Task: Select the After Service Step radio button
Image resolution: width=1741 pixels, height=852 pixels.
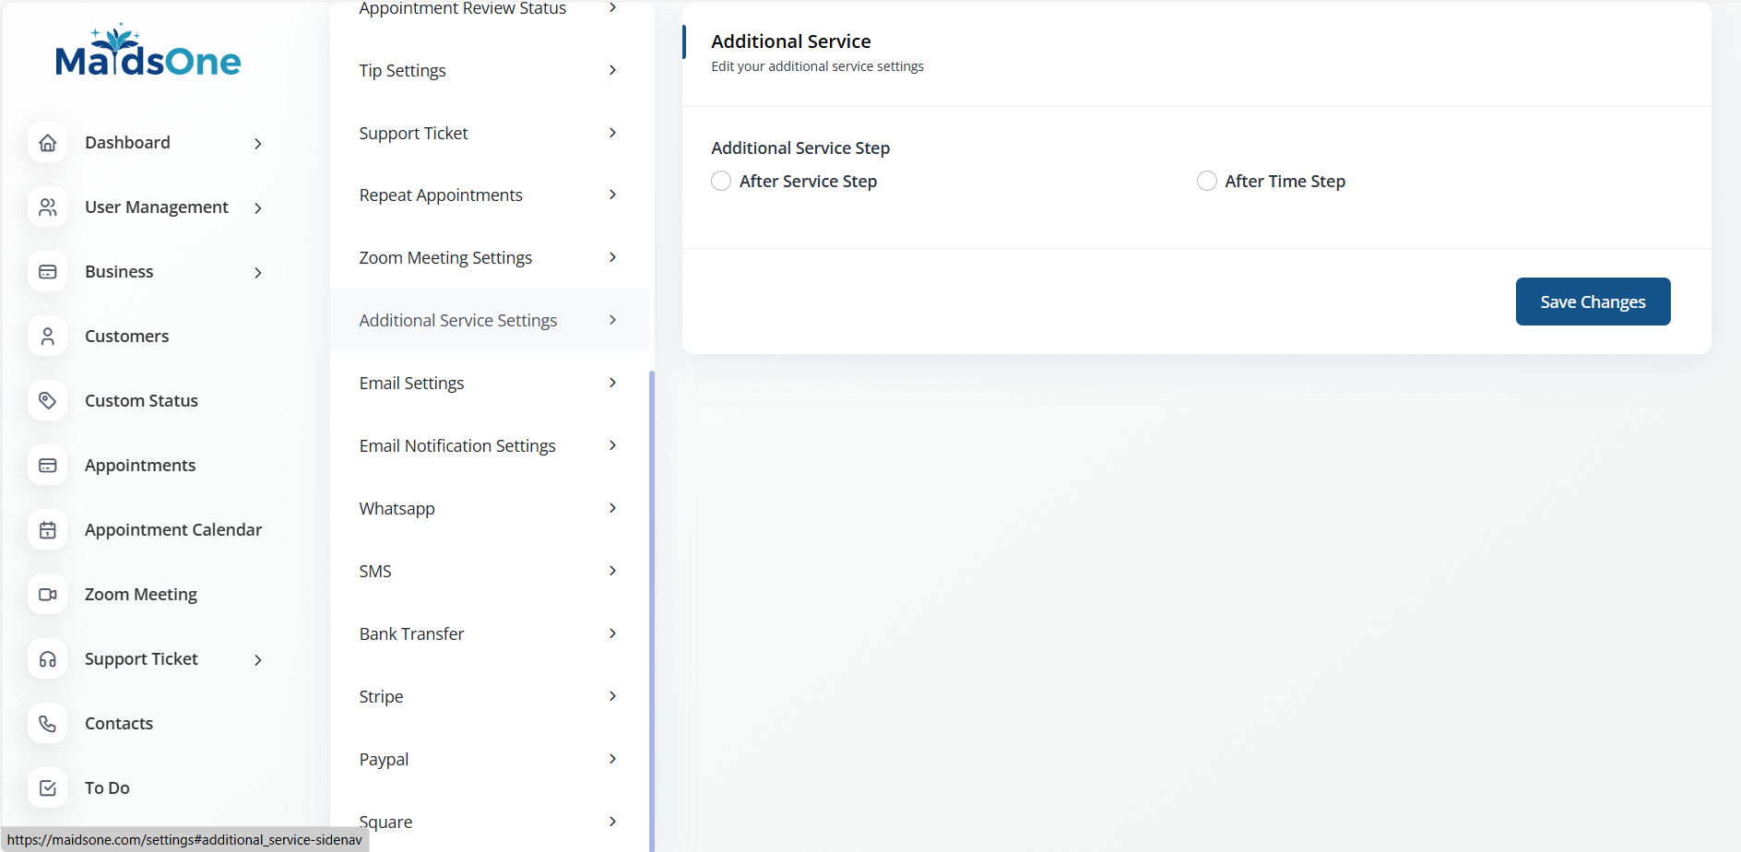Action: (x=721, y=182)
